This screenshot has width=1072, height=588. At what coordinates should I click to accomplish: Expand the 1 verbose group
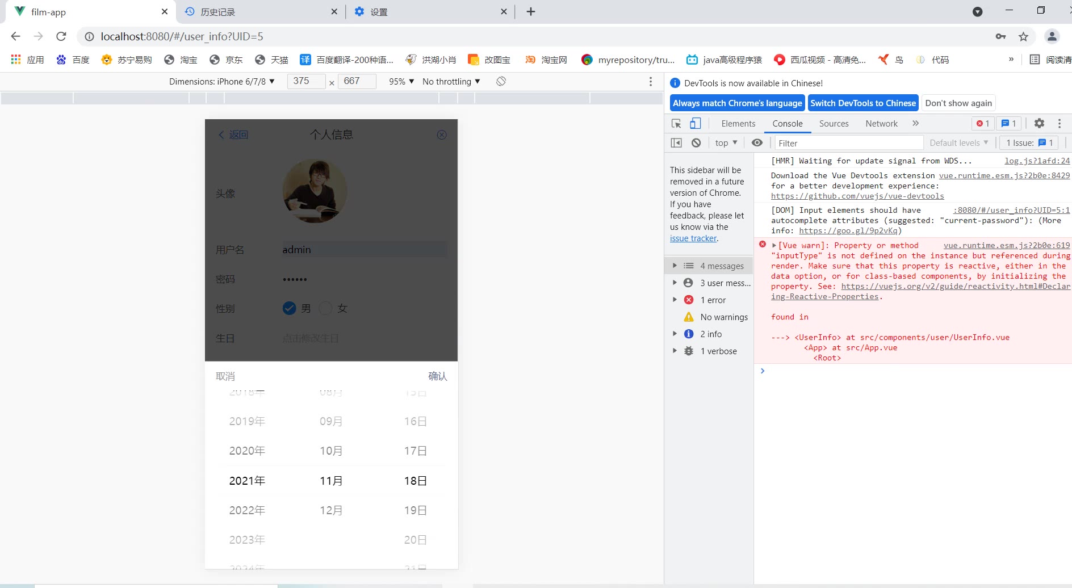[x=675, y=351]
